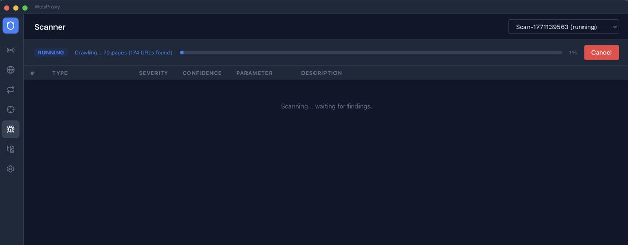Click the # column header
The height and width of the screenshot is (245, 628).
pos(32,73)
